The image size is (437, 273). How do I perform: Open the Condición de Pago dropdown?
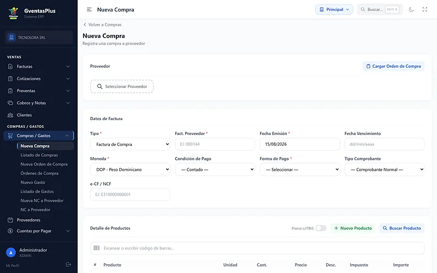tap(215, 169)
